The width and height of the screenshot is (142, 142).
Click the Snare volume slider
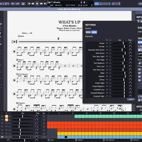tap(120, 43)
